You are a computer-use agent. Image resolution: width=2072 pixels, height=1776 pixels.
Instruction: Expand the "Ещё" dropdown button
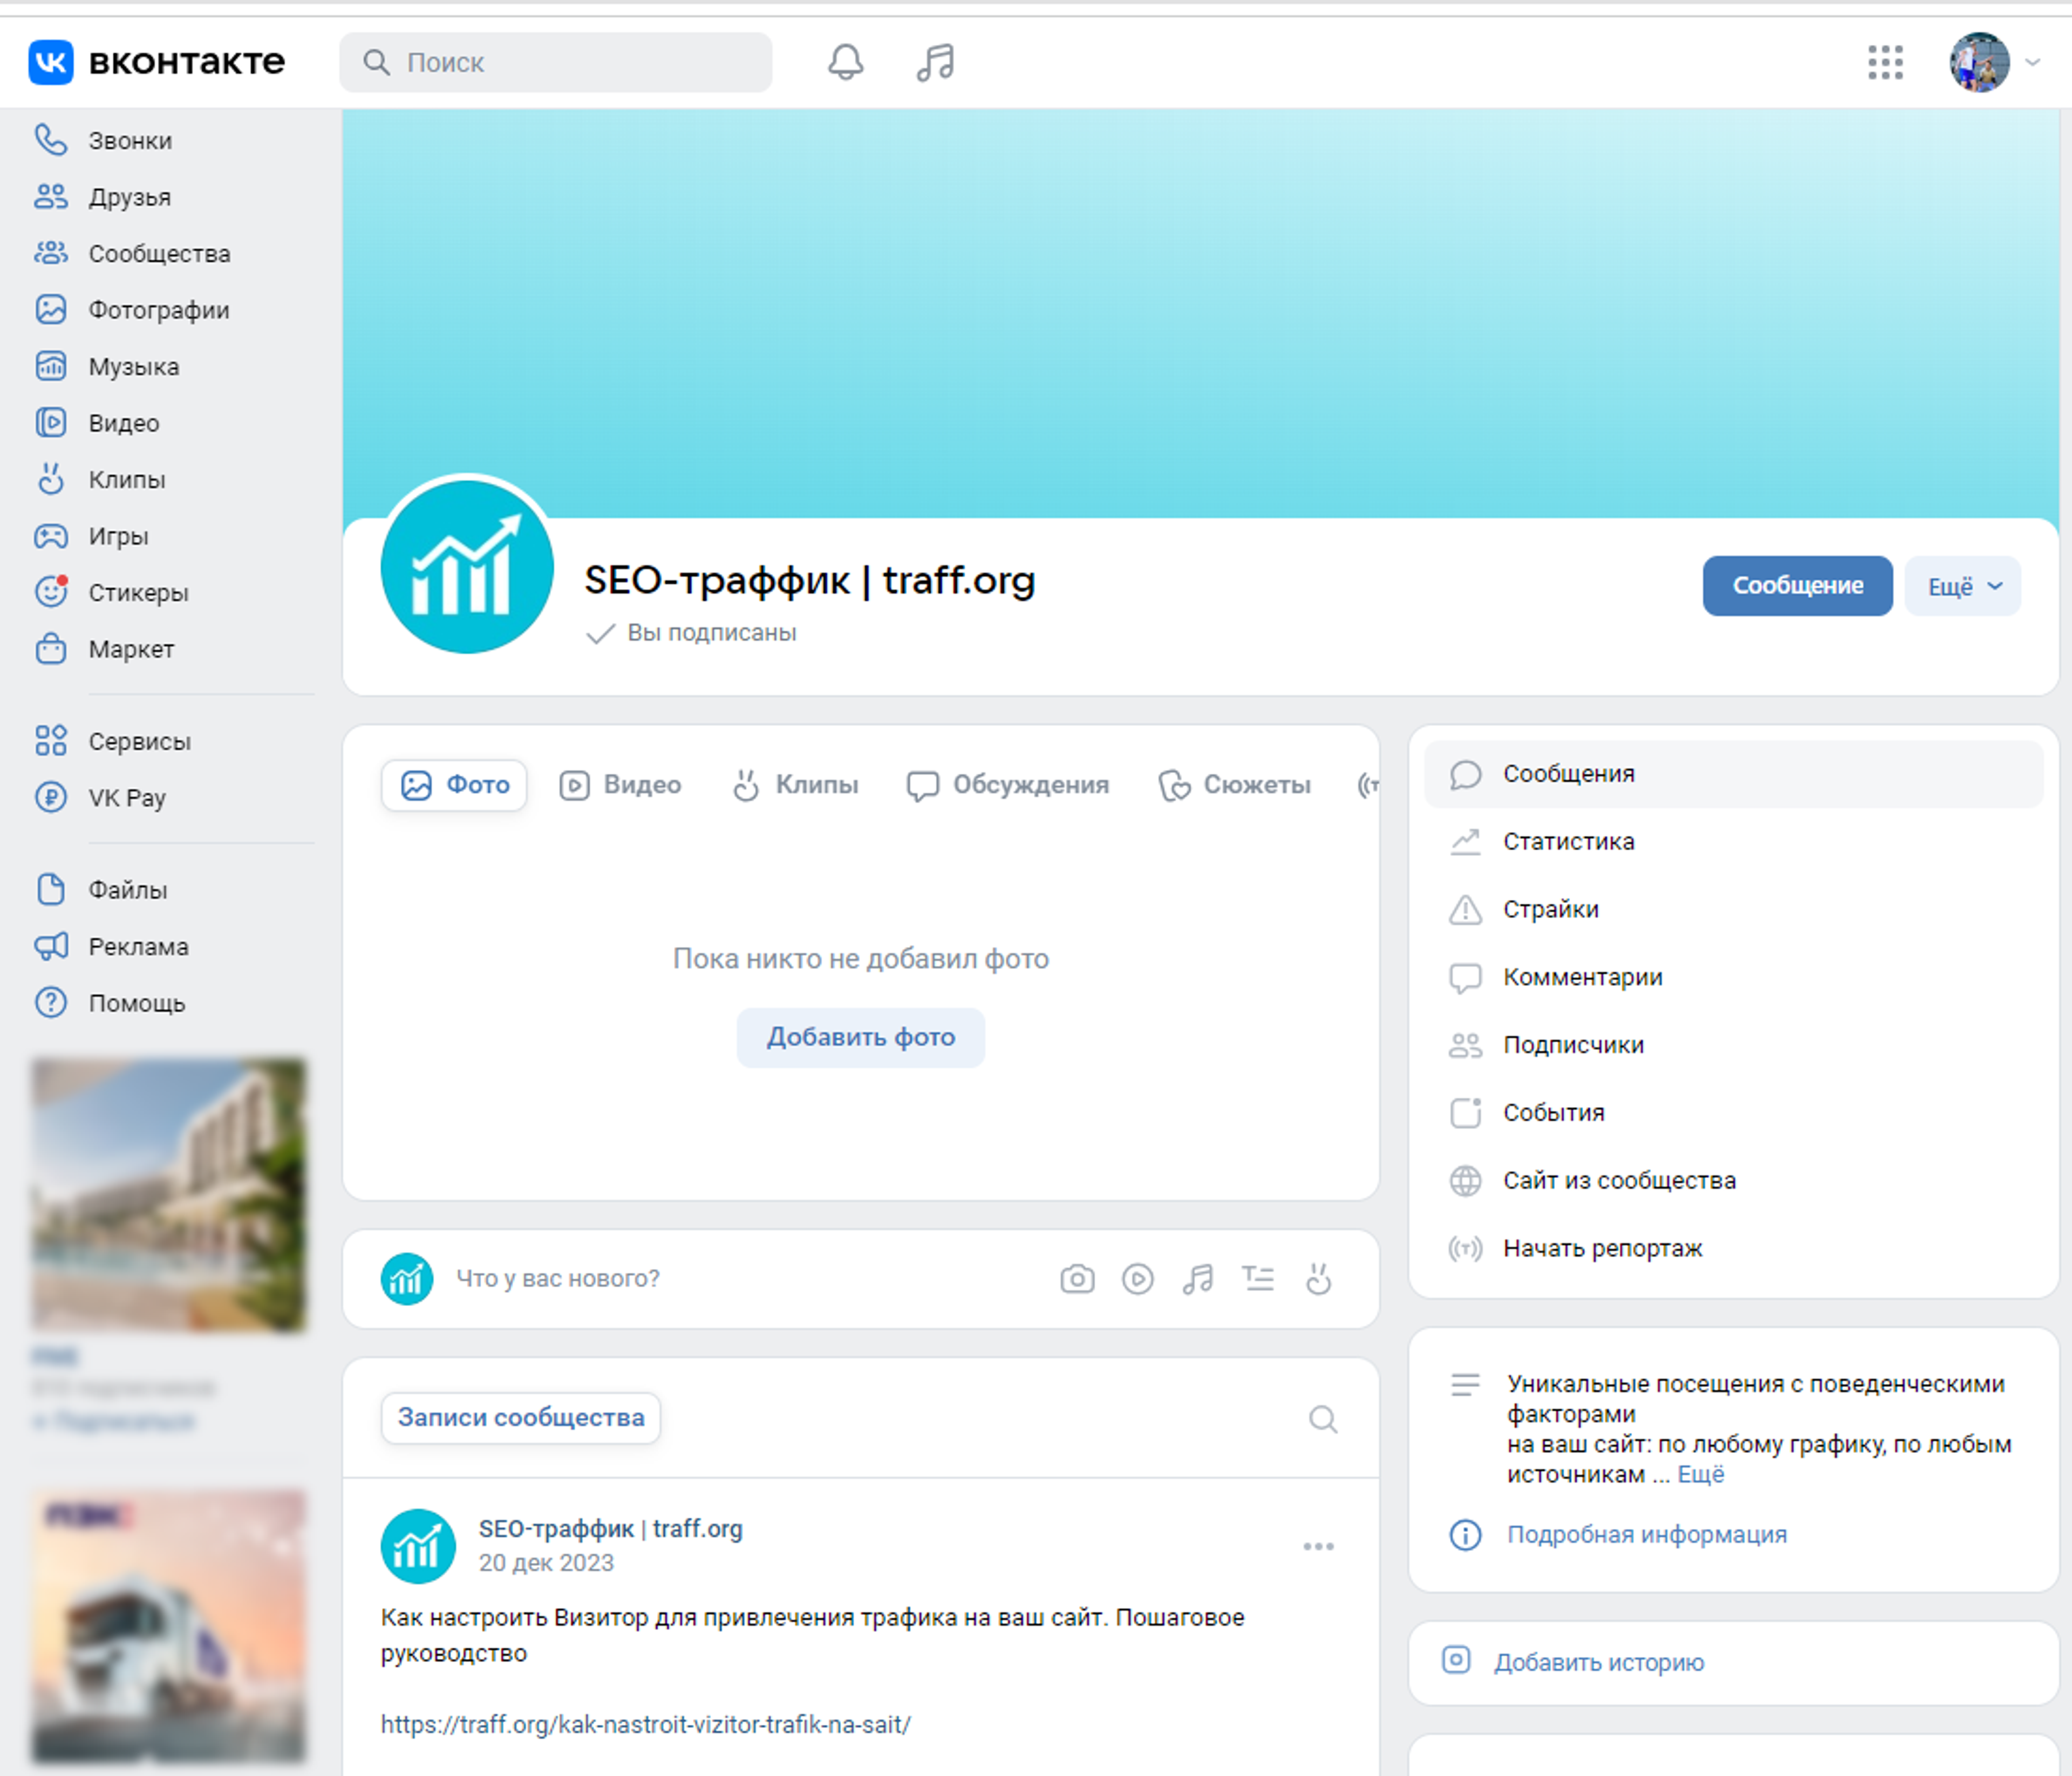[x=1962, y=586]
